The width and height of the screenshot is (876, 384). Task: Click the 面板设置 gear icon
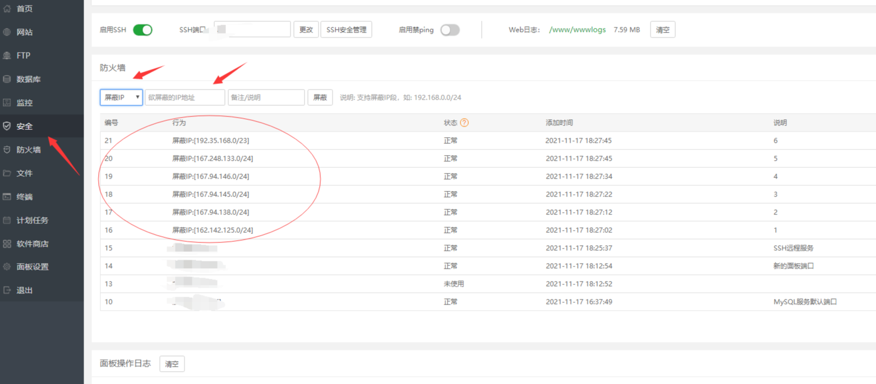pos(7,267)
